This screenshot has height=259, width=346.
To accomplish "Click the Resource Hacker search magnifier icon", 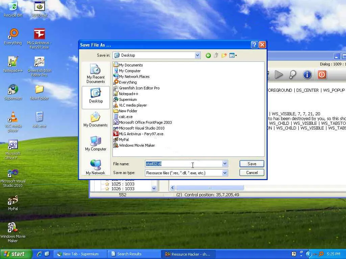I will point(293,75).
